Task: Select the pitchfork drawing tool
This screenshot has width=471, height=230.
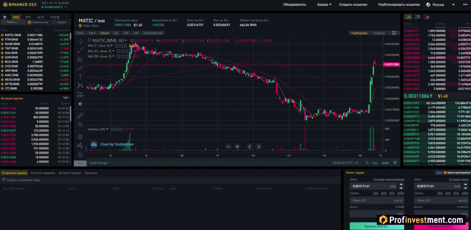Action: (x=80, y=59)
